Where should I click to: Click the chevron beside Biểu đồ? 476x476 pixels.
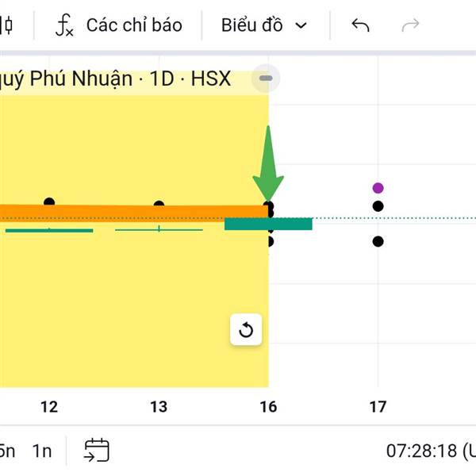[301, 25]
